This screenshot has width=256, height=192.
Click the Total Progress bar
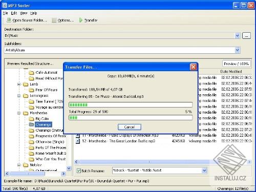point(131,118)
